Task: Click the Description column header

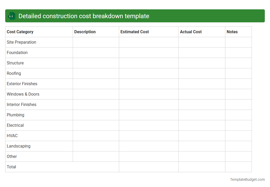Action: [x=85, y=32]
